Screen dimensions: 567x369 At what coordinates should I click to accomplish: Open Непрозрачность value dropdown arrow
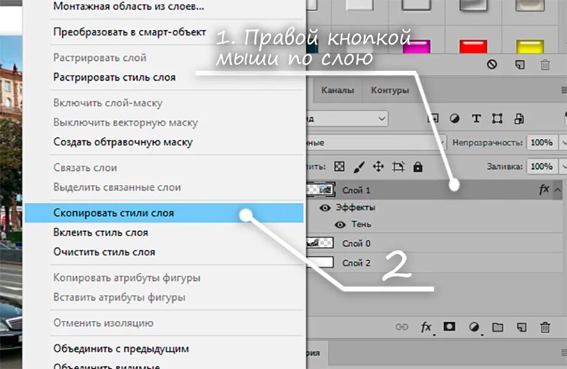tap(563, 143)
